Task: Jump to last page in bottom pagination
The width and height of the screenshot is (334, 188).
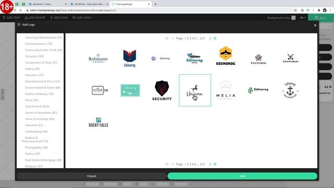Action: (x=215, y=164)
